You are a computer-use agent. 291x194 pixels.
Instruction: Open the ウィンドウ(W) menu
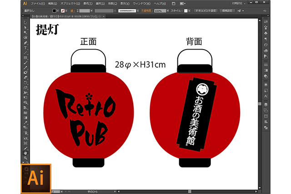[141, 4]
